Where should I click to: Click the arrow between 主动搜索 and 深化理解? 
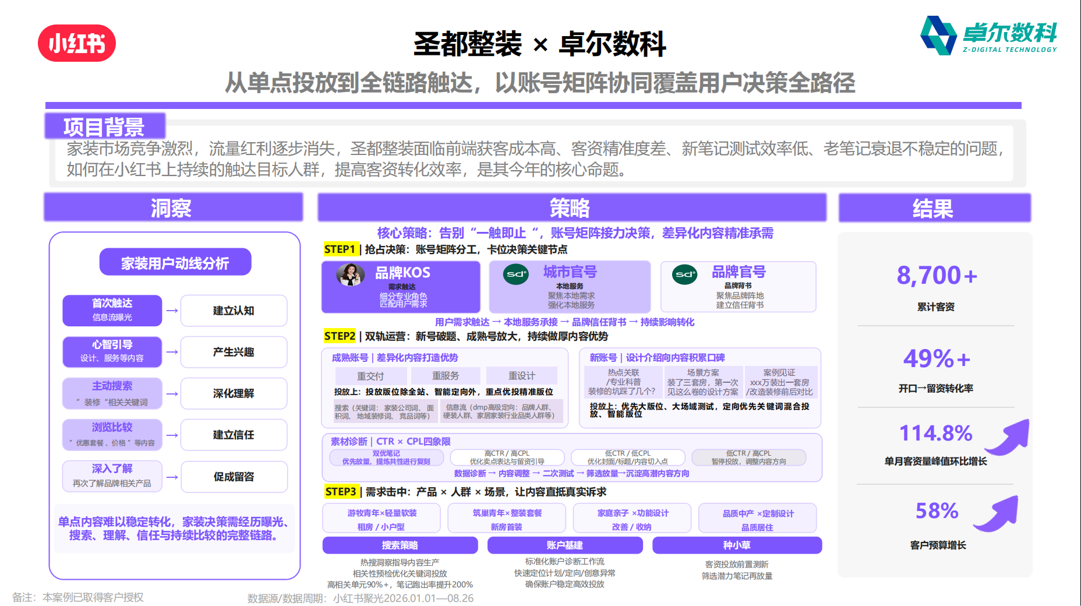172,394
